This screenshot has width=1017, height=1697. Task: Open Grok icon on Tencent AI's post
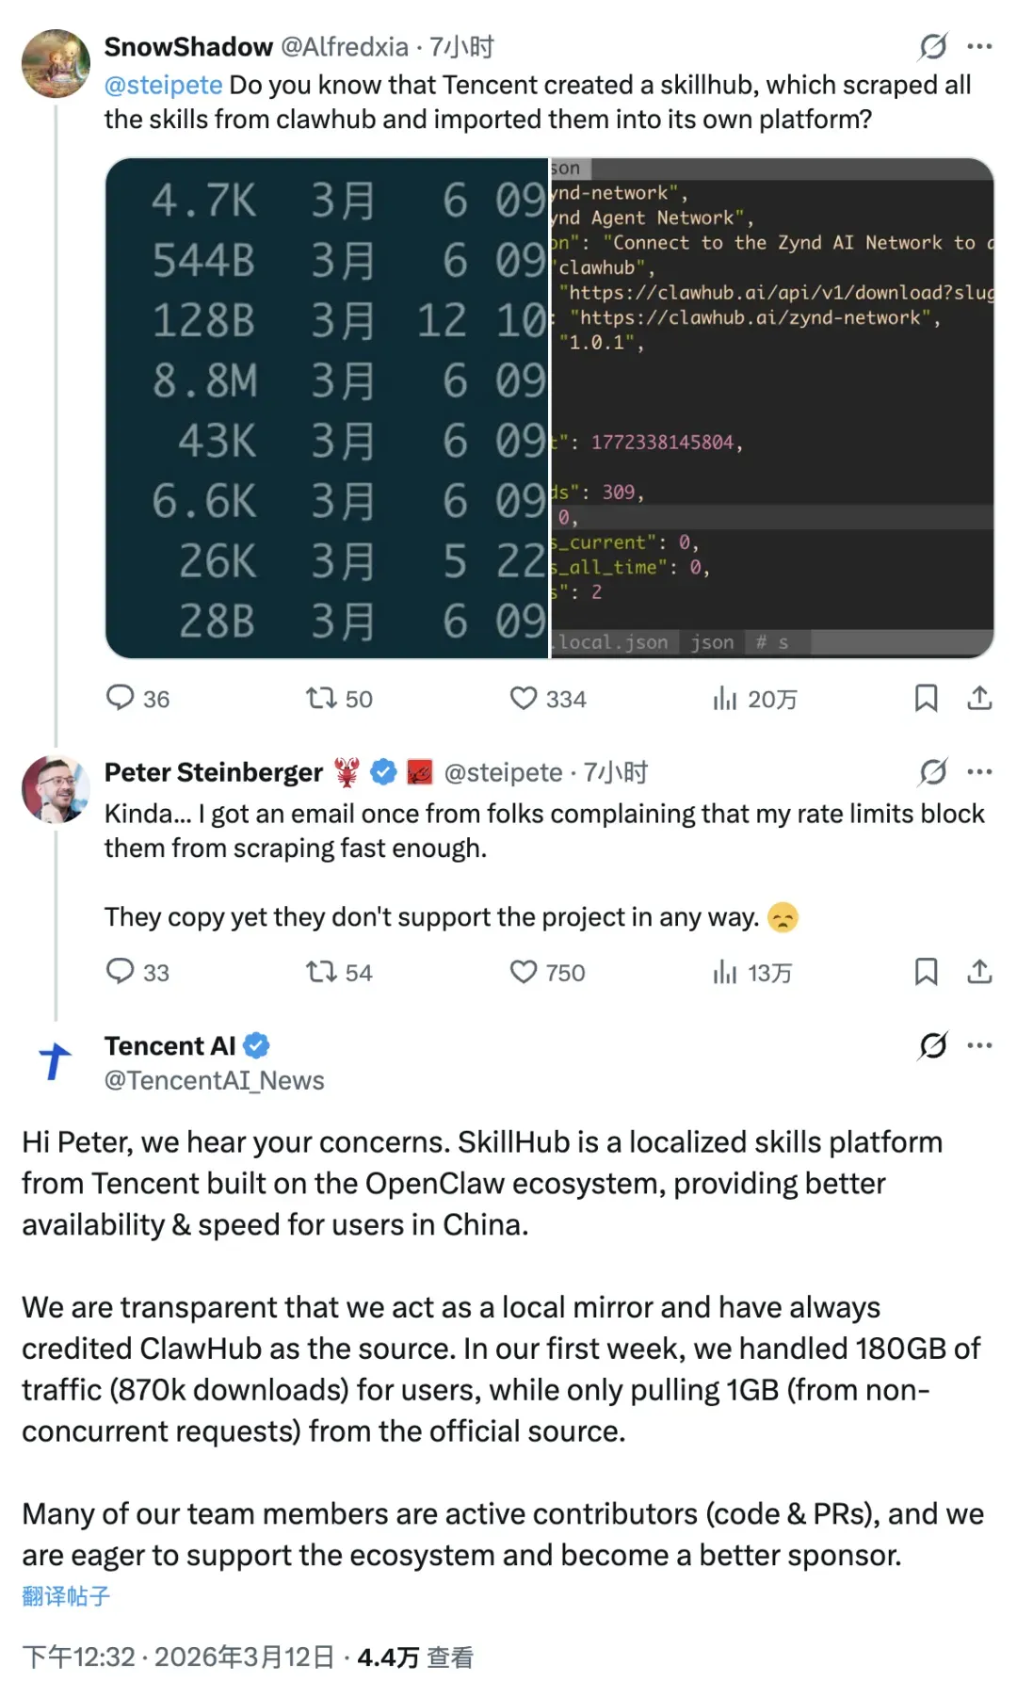tap(932, 1045)
